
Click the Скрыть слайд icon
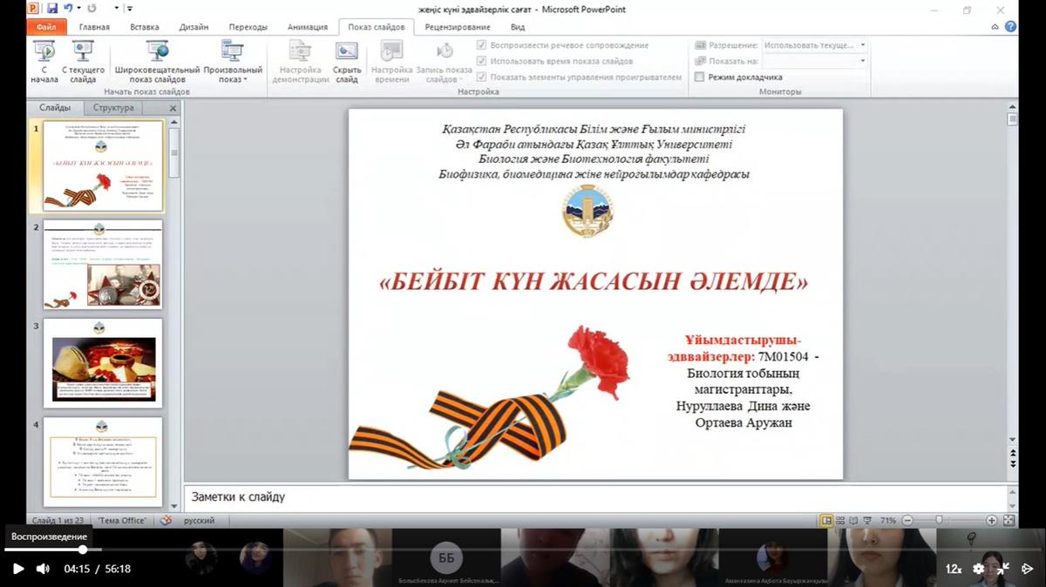tap(347, 61)
